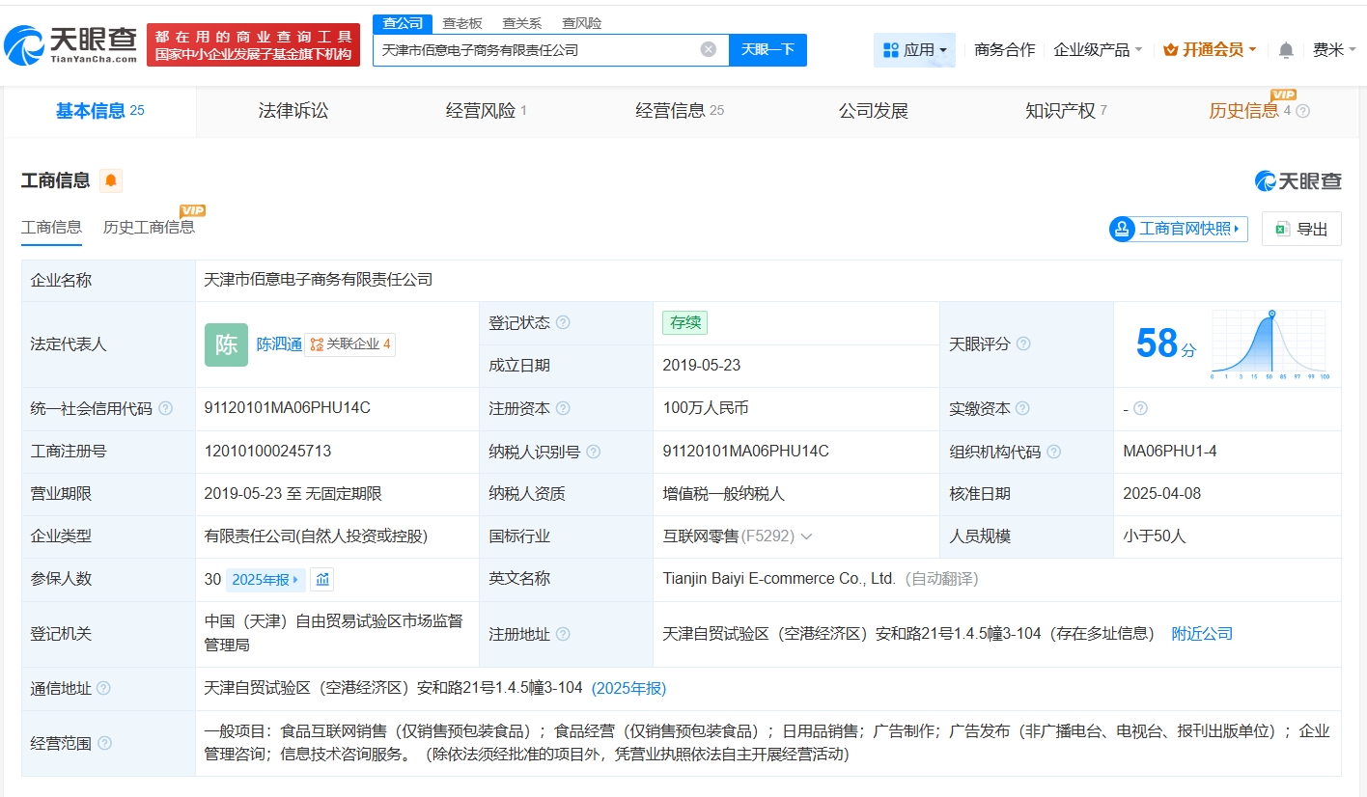Click the 58分 score value
This screenshot has width=1367, height=797.
[x=1165, y=344]
